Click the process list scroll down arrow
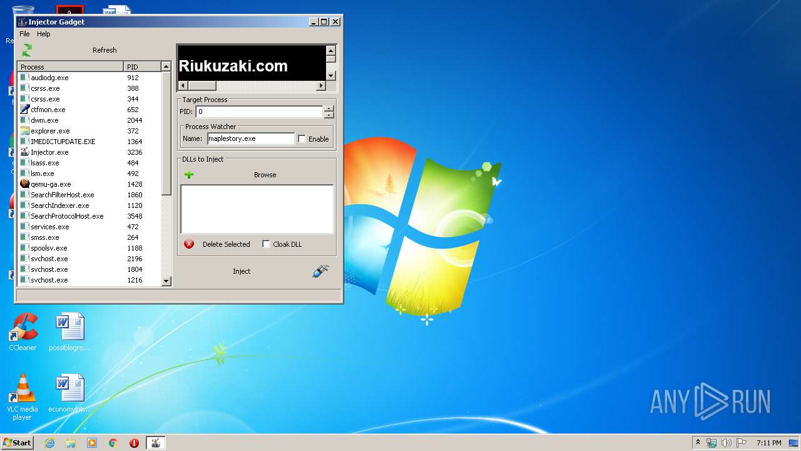Screen dimensions: 801x451 (166, 281)
